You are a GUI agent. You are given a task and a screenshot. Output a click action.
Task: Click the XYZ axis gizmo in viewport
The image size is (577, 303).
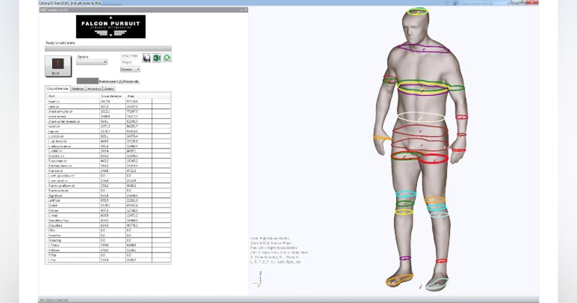[x=258, y=280]
